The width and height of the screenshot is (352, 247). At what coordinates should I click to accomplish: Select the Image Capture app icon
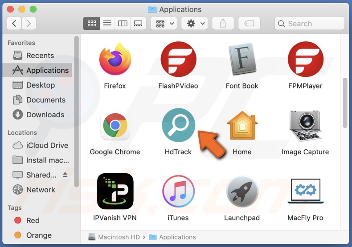[x=306, y=126]
